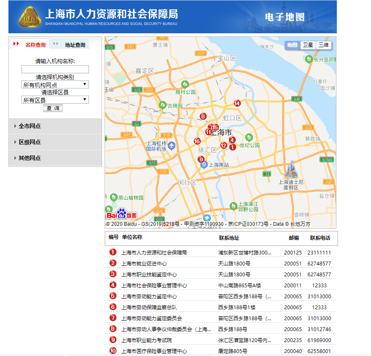Switch map to 卫星 satellite view
The width and height of the screenshot is (371, 356).
pos(308,45)
